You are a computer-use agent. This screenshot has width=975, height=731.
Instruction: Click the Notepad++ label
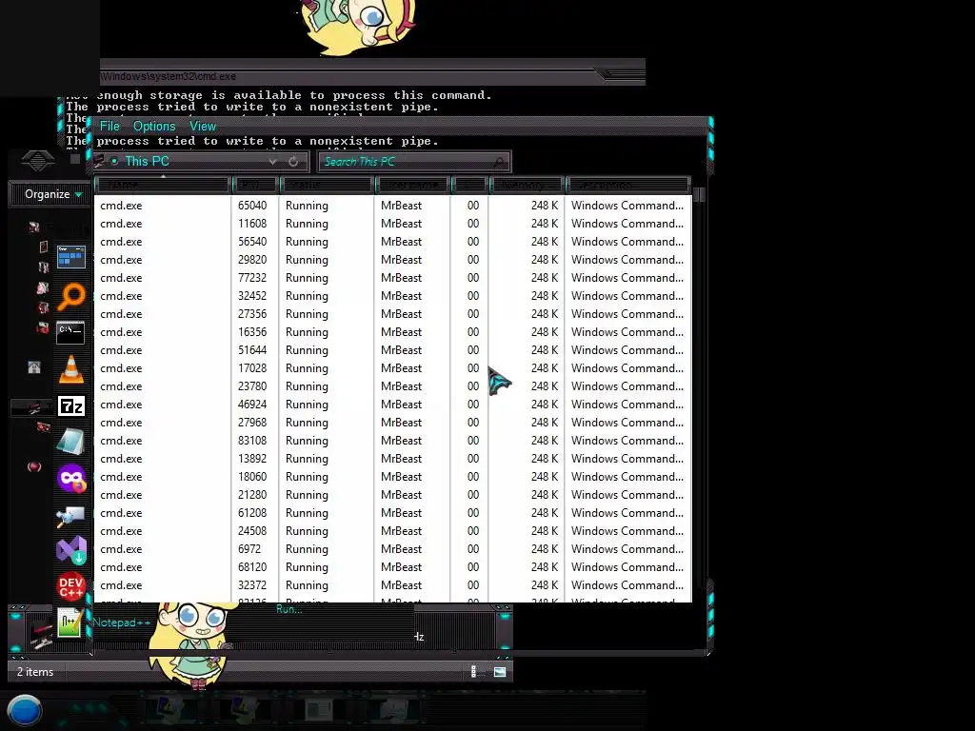[x=121, y=622]
